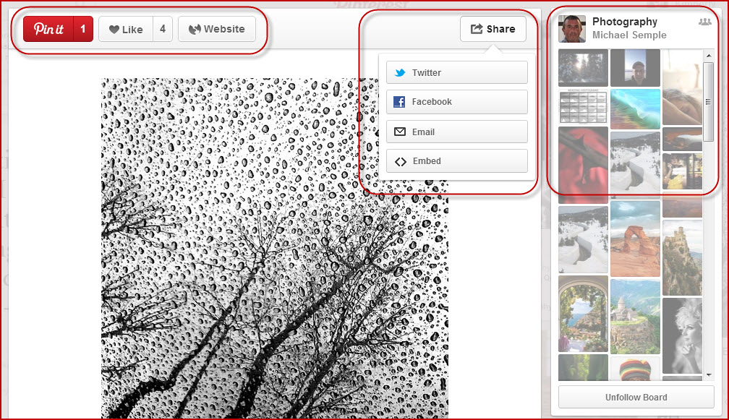
Task: Click the Email envelope icon
Action: tap(400, 132)
